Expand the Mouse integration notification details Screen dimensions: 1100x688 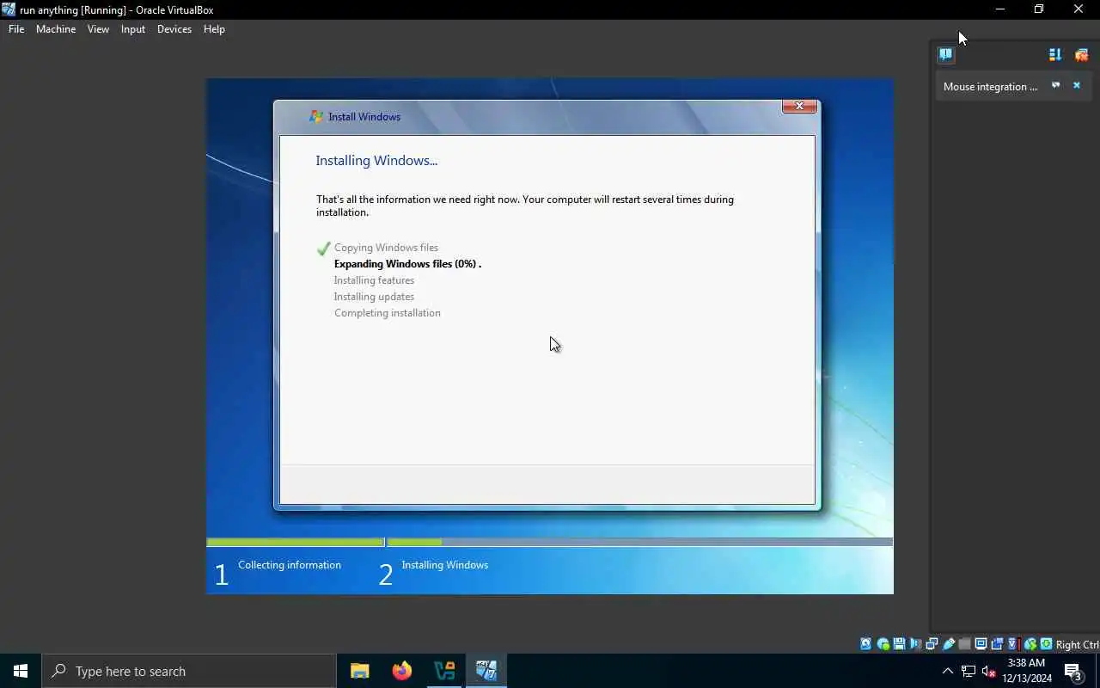tap(1056, 85)
